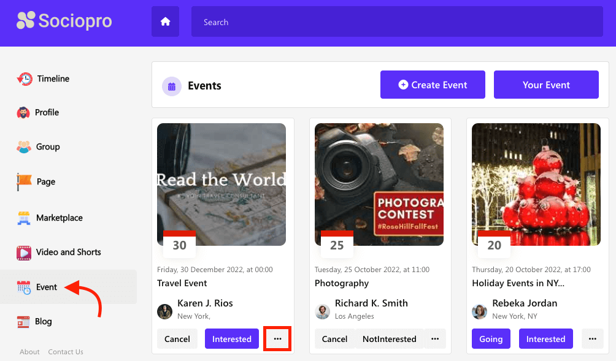Click the Group sidebar icon

(x=24, y=146)
